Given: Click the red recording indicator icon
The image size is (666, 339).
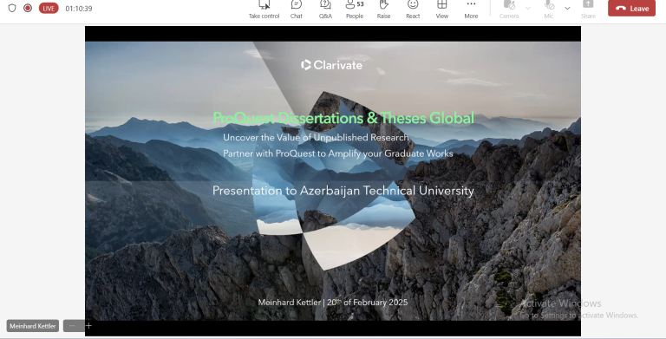Looking at the screenshot, I should [28, 8].
